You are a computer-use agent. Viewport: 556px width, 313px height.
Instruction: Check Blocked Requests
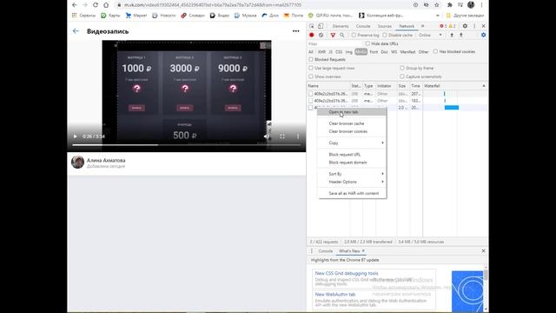tap(311, 59)
